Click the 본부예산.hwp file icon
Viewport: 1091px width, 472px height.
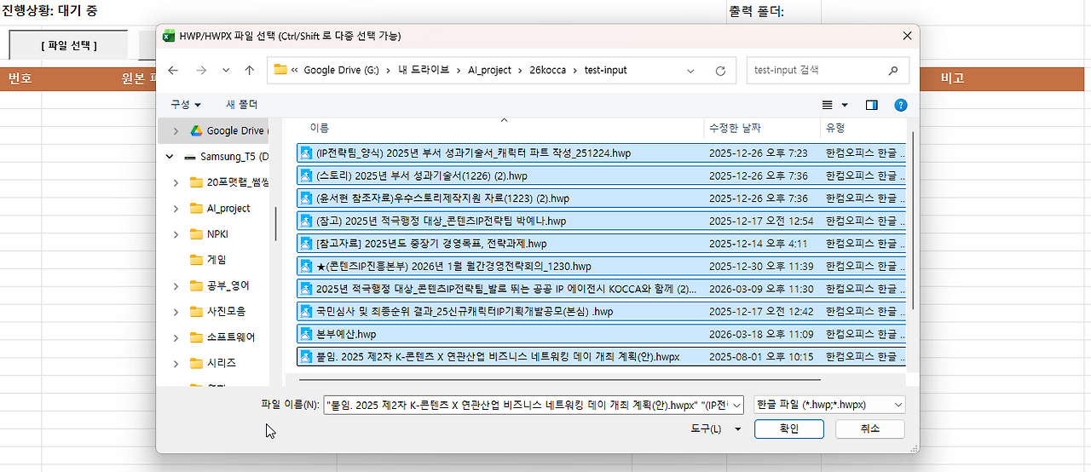306,334
